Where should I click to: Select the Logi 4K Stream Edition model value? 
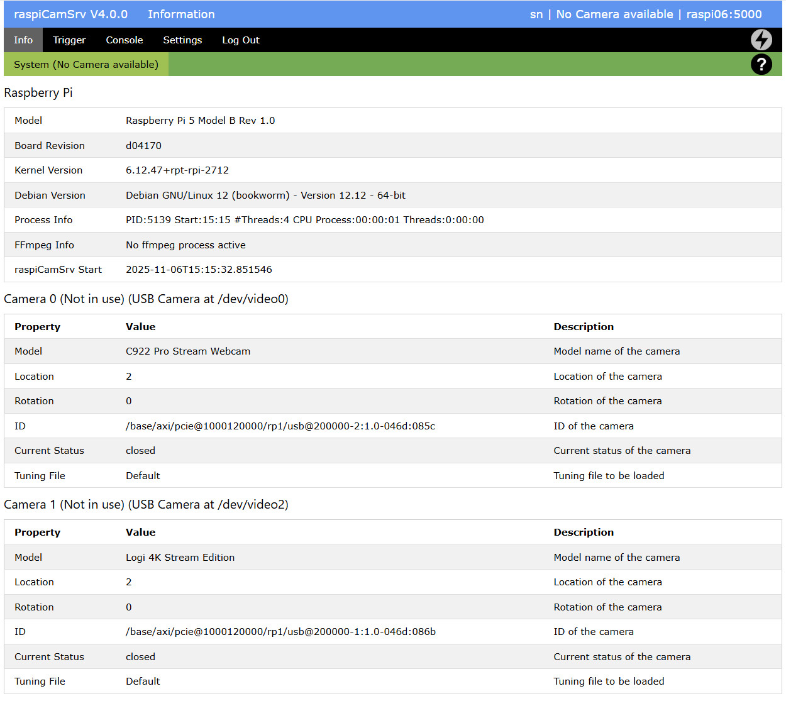tap(180, 557)
